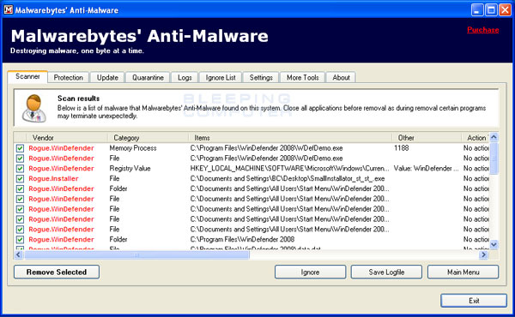Screen dimensions: 515x317
Task: Click the results list scroll up arrow
Action: click(494, 137)
